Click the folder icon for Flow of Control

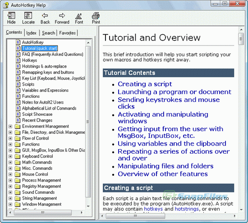coord(18,138)
